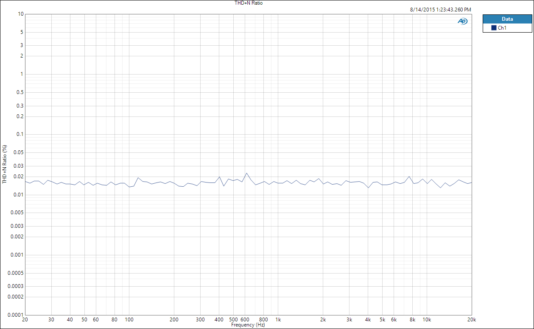
Task: Click the 0.01 label on vertical axis
Action: coord(18,194)
